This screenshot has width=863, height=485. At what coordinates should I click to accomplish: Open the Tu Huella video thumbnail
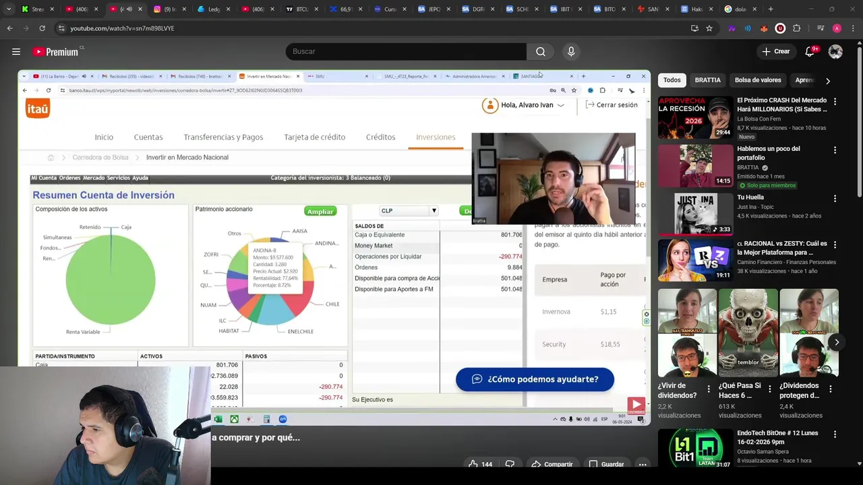pos(695,214)
